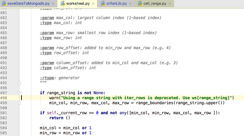Click the 'any' builtin on line 501
Viewport: 244px width, 136px height.
pos(123,113)
